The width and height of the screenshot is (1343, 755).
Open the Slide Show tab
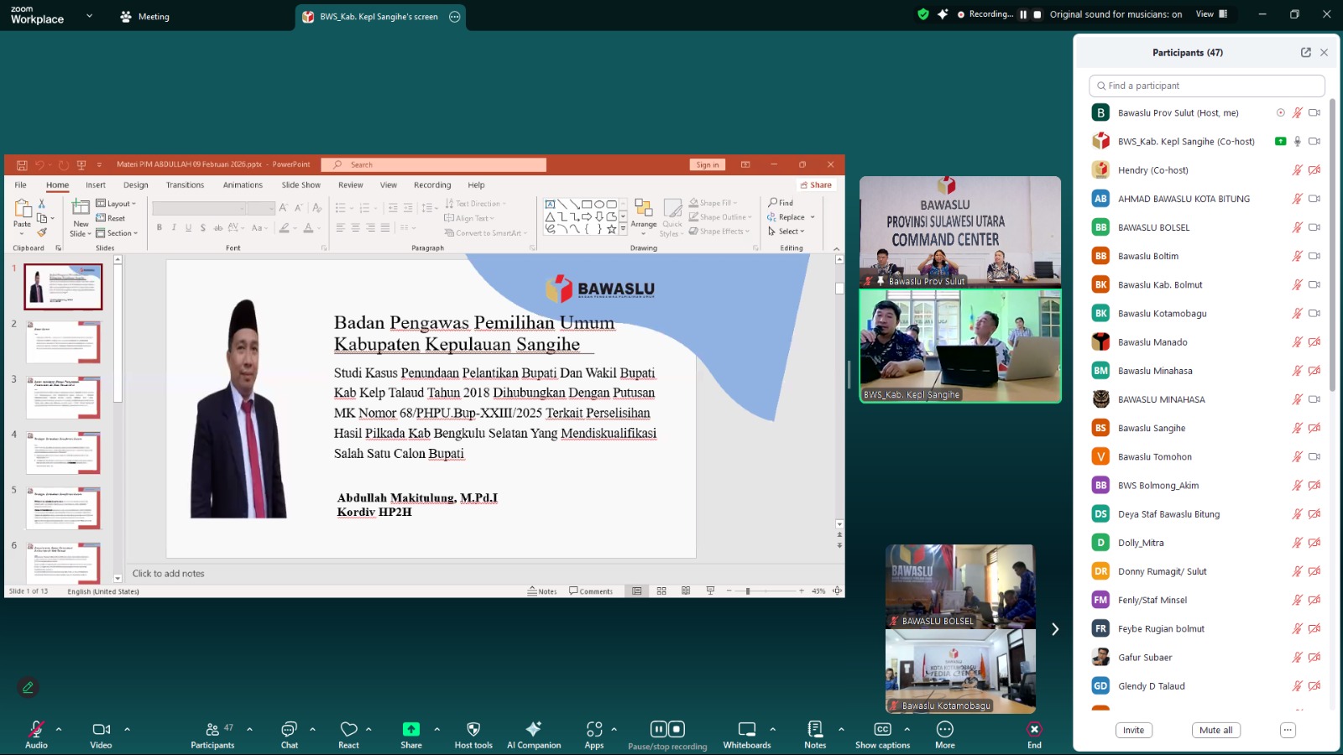(300, 185)
